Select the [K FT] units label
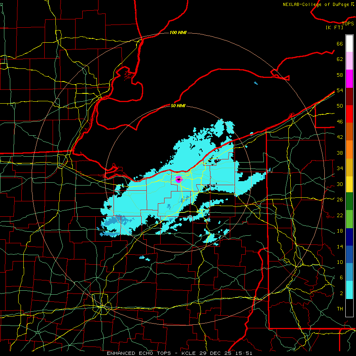The width and height of the screenshot is (356, 356). point(334,27)
